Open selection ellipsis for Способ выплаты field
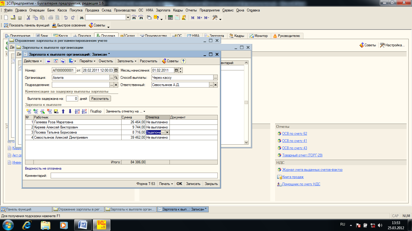This screenshot has height=231, width=412. [x=215, y=78]
